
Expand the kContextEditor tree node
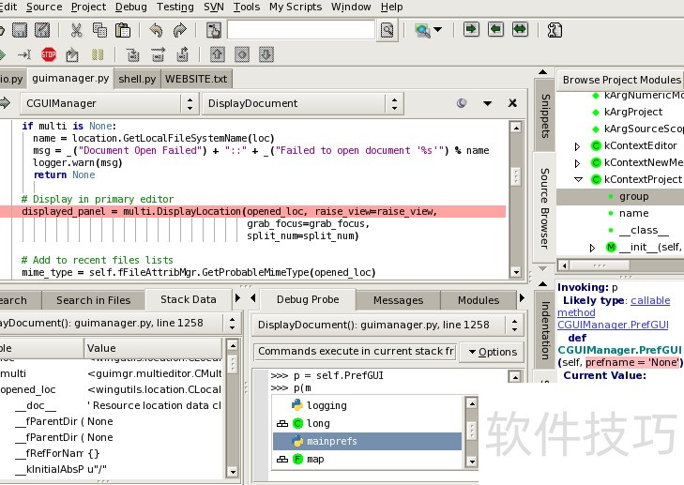578,146
